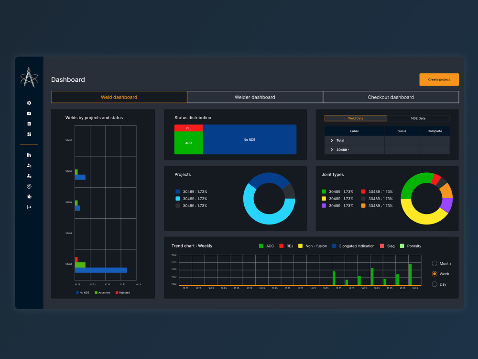Click the tallest green bar in Trend chart
478x359 pixels.
[x=410, y=274]
